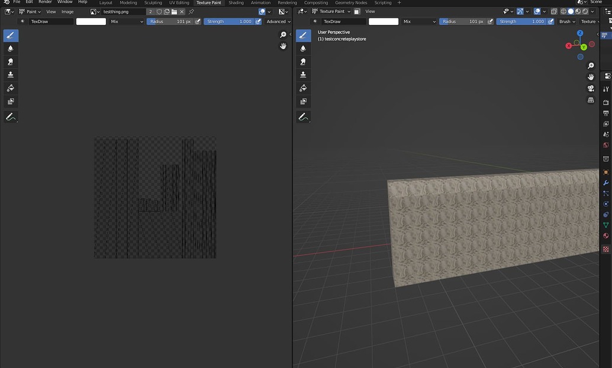Select Material Preview shading mode
Screen dimensions: 612x368
click(x=578, y=11)
